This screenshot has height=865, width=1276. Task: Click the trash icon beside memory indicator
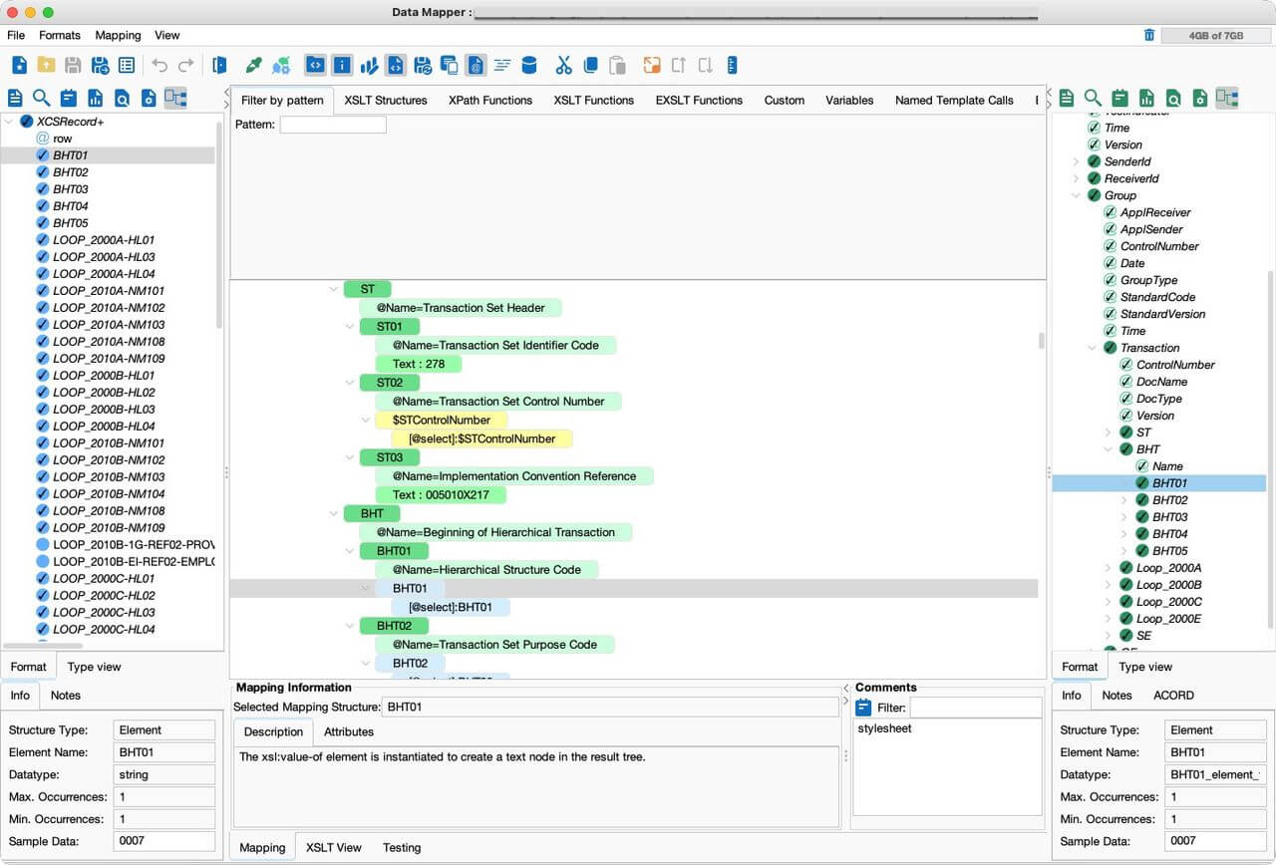1149,35
